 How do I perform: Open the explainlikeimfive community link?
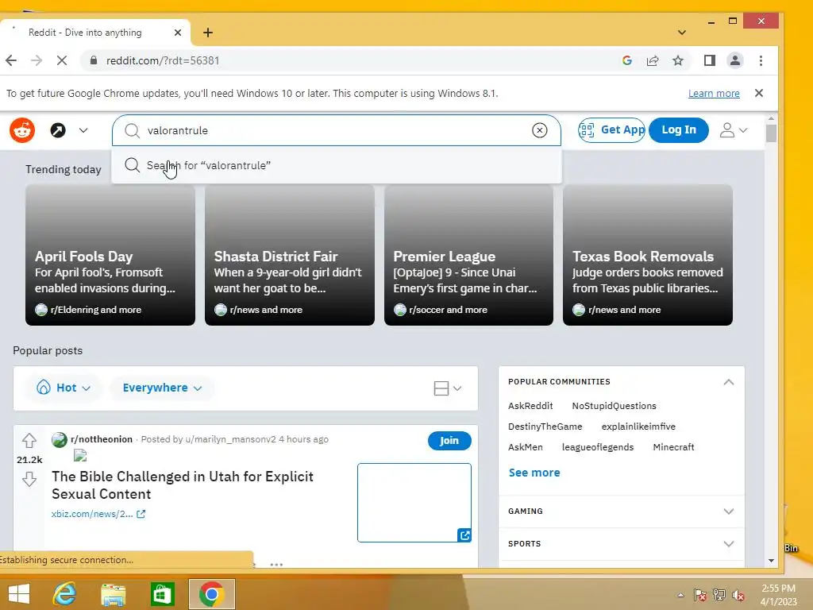point(638,427)
